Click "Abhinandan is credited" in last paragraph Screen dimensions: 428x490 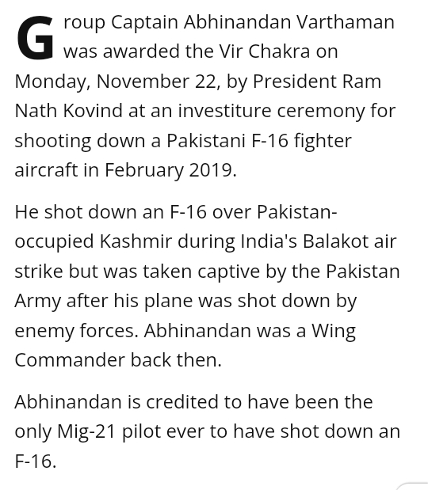tap(117, 401)
